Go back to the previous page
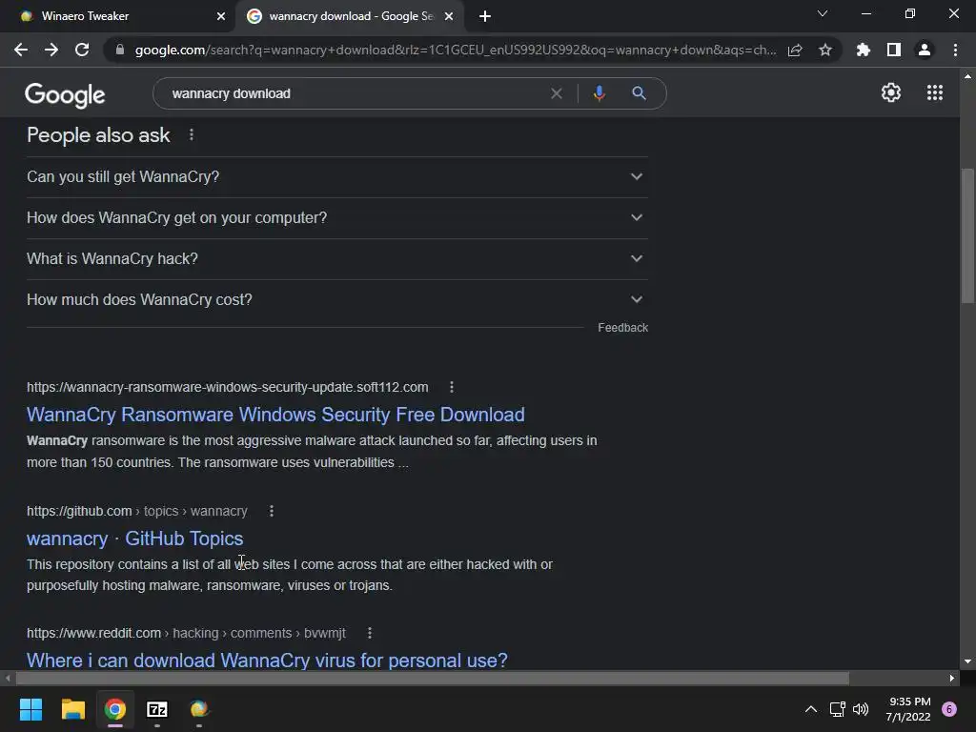976x732 pixels. (21, 50)
